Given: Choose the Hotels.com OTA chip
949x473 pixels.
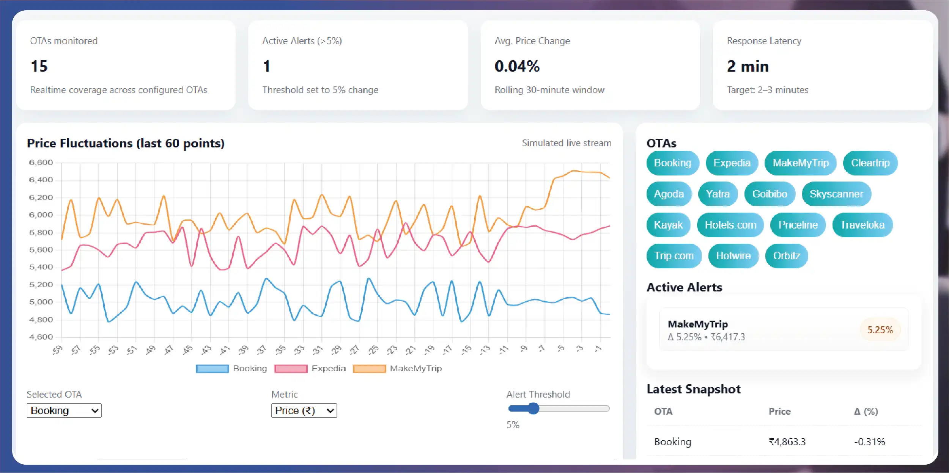Looking at the screenshot, I should [730, 225].
